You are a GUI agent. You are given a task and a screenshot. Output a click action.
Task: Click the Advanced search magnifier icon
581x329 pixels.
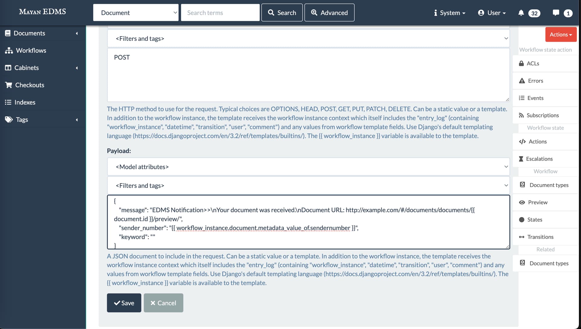[x=314, y=13]
